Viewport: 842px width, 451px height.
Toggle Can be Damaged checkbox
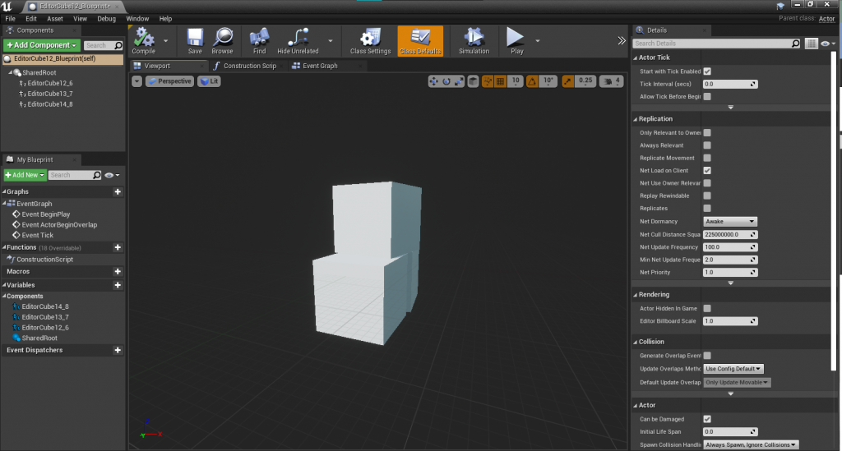[x=707, y=419]
